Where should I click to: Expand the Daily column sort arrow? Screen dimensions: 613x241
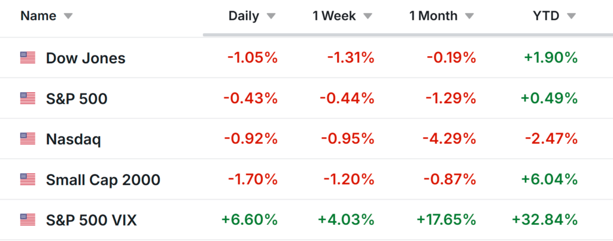tap(271, 16)
